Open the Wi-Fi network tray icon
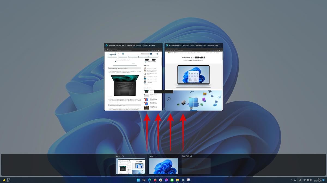This screenshot has height=183, width=327. point(305,180)
